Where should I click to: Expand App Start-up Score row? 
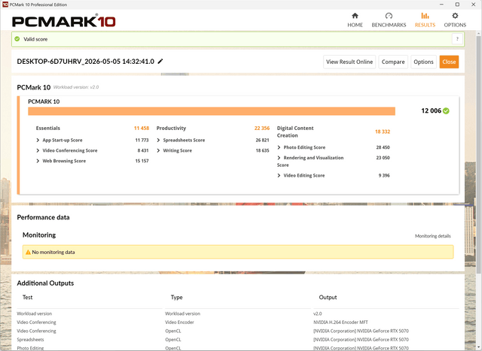coord(38,141)
